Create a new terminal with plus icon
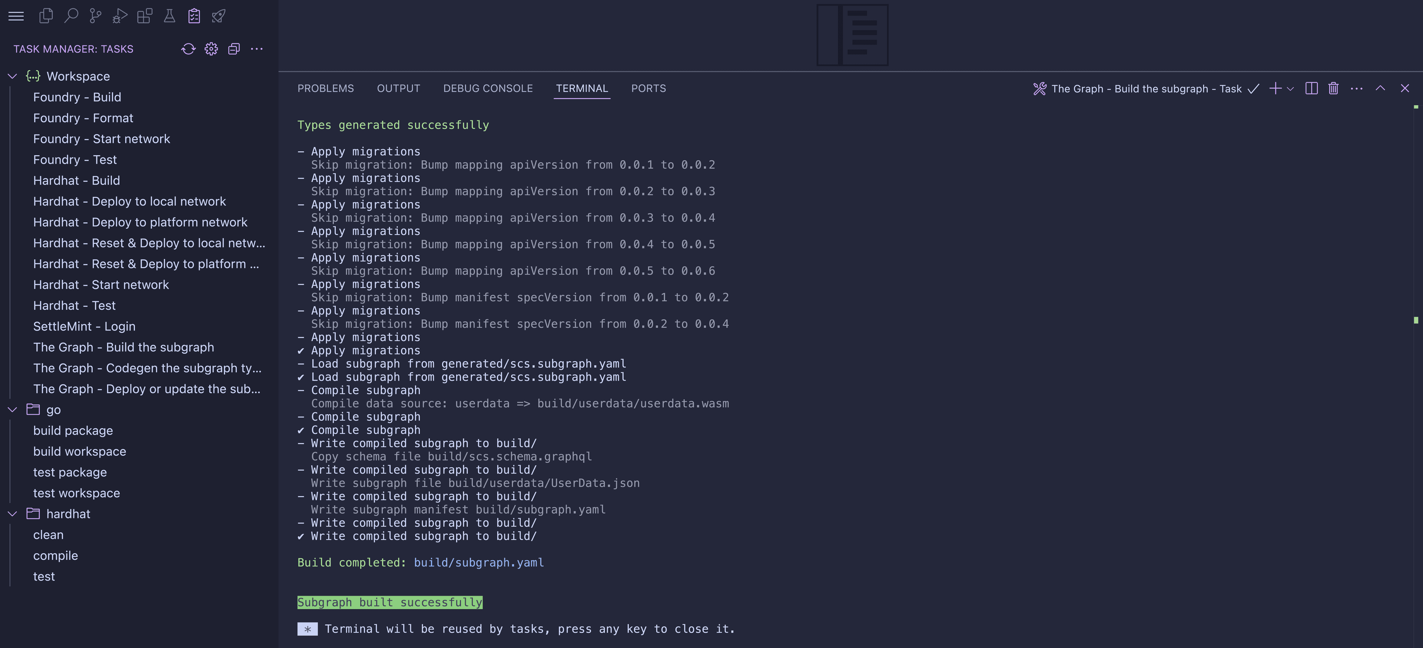The height and width of the screenshot is (648, 1423). (1276, 89)
